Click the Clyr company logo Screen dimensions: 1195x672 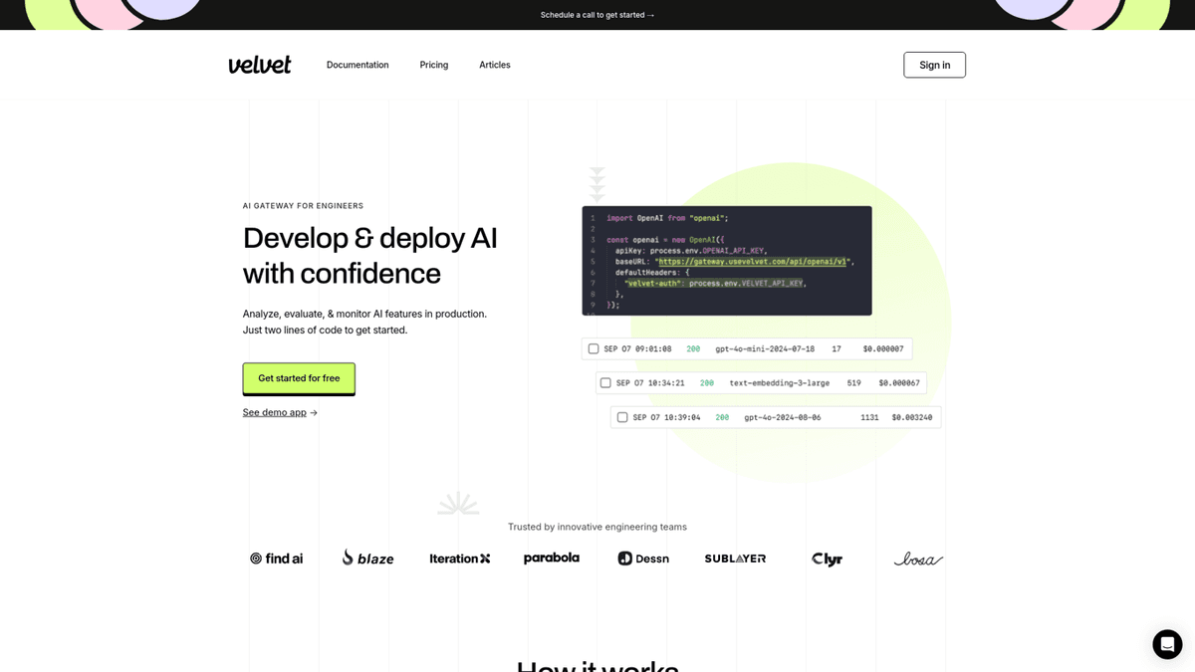pos(827,560)
